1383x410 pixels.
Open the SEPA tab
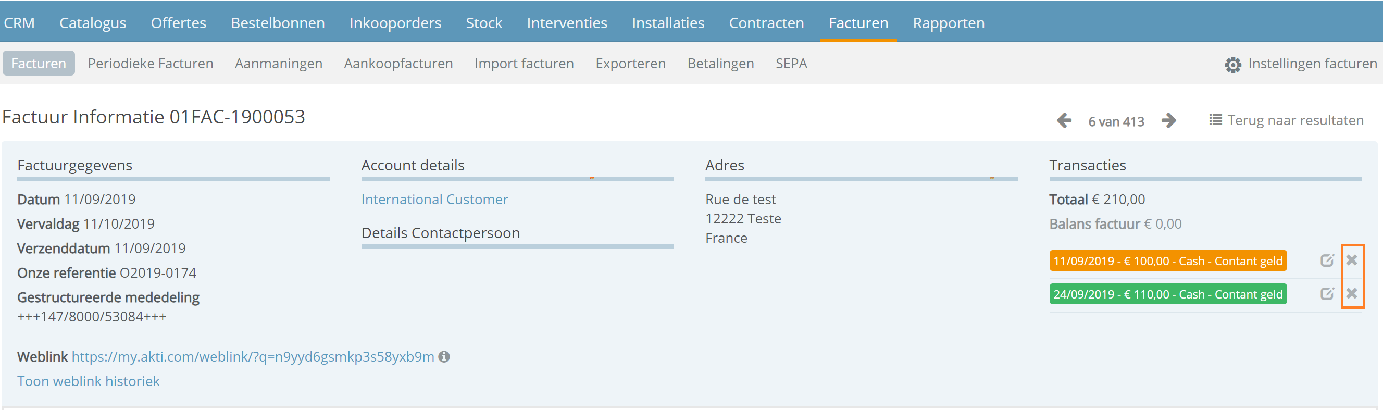791,64
